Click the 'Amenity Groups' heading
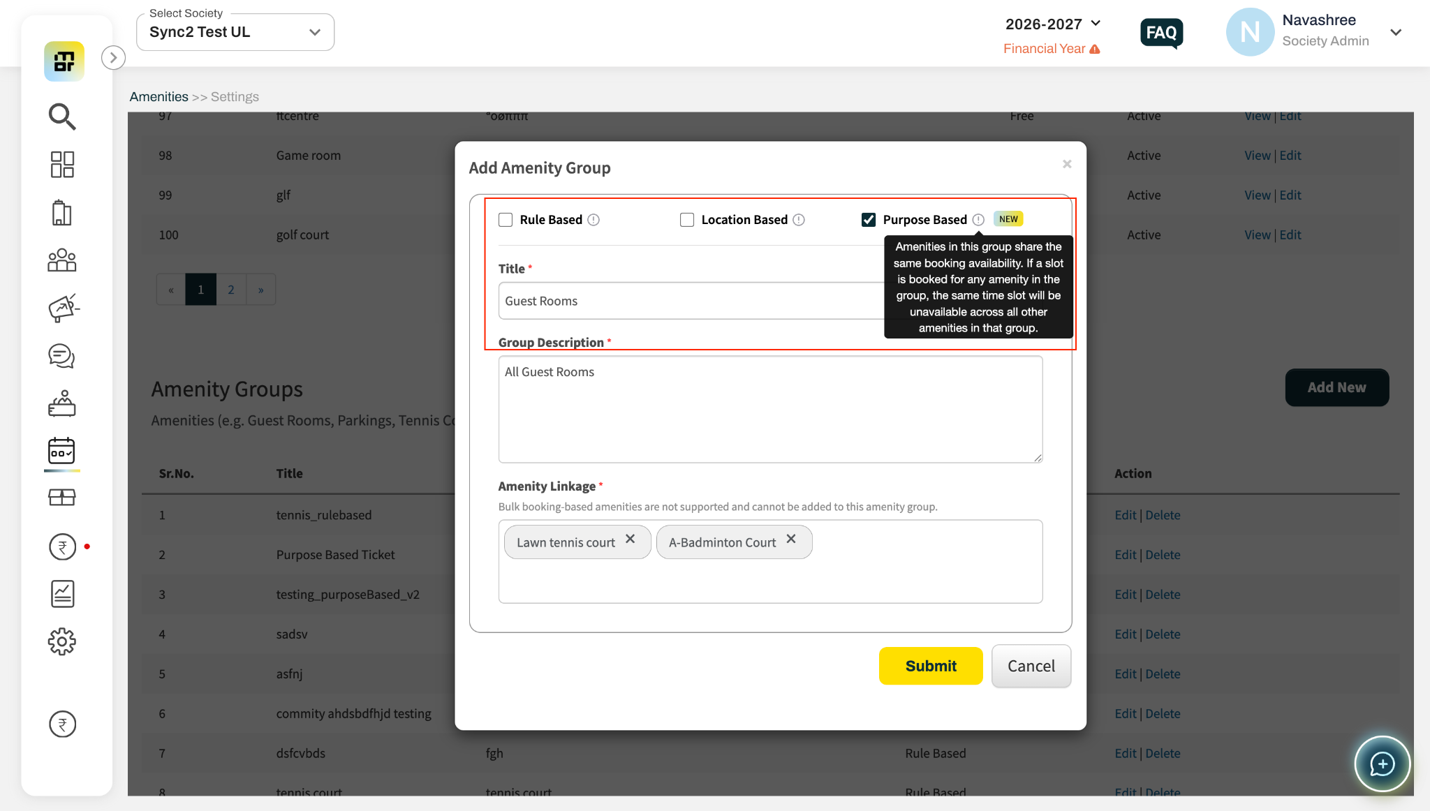The width and height of the screenshot is (1430, 811). pos(227,389)
